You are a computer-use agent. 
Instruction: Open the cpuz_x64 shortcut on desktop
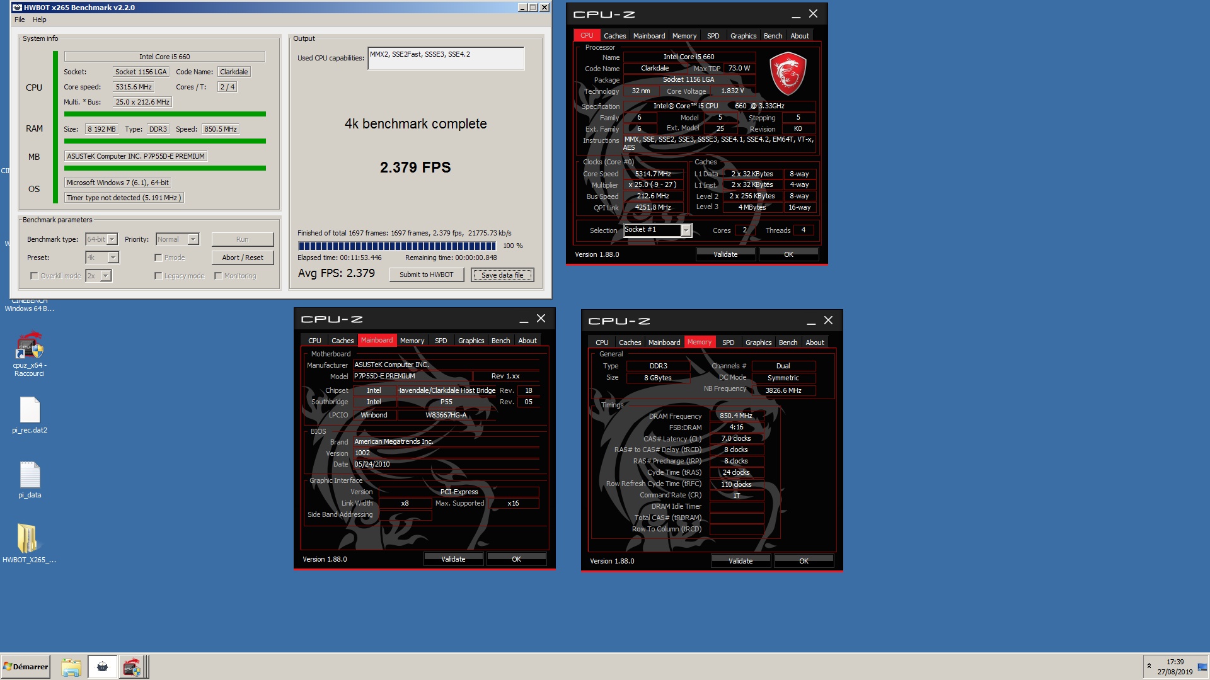29,354
